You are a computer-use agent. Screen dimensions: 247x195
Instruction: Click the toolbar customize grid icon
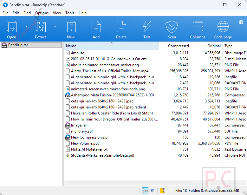(241, 22)
